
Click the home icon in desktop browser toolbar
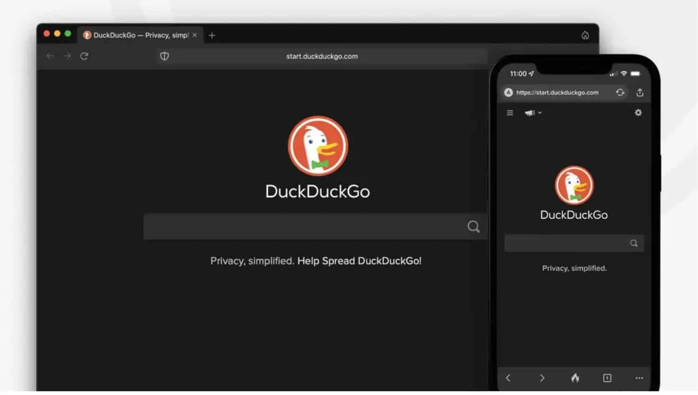tap(585, 35)
